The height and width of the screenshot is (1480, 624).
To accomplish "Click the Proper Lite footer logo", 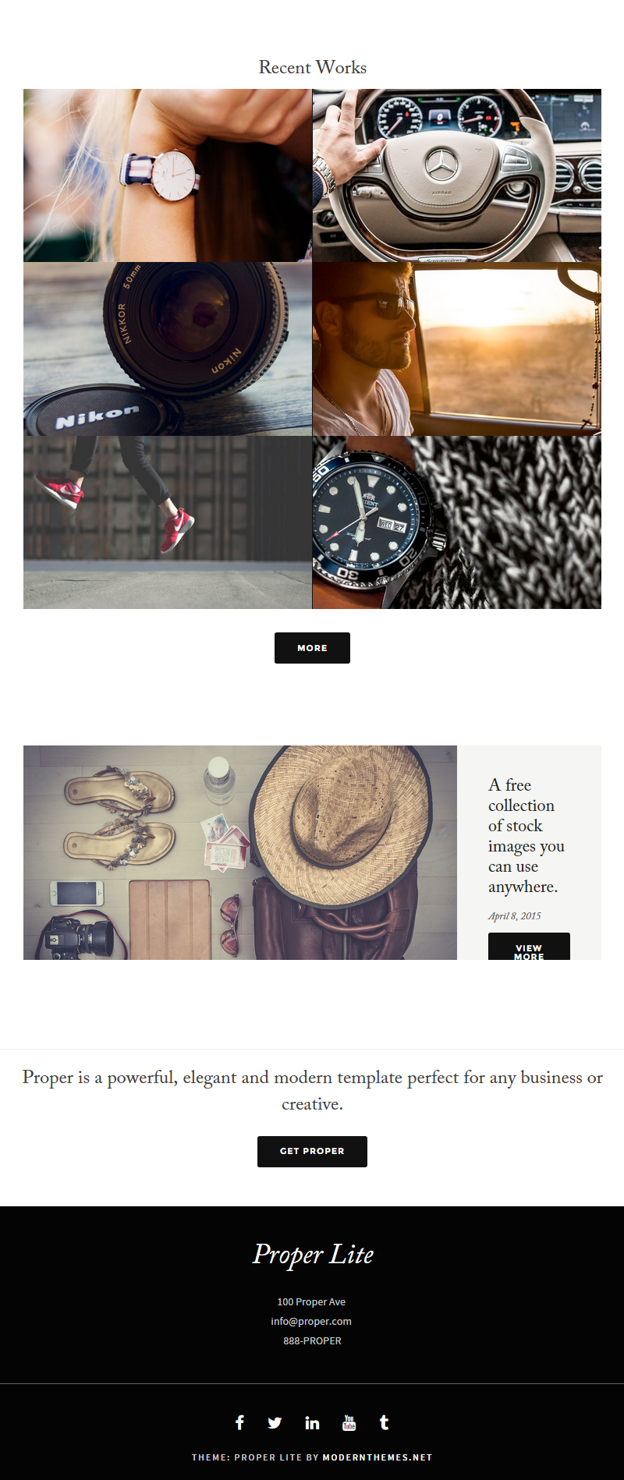I will click(313, 1254).
